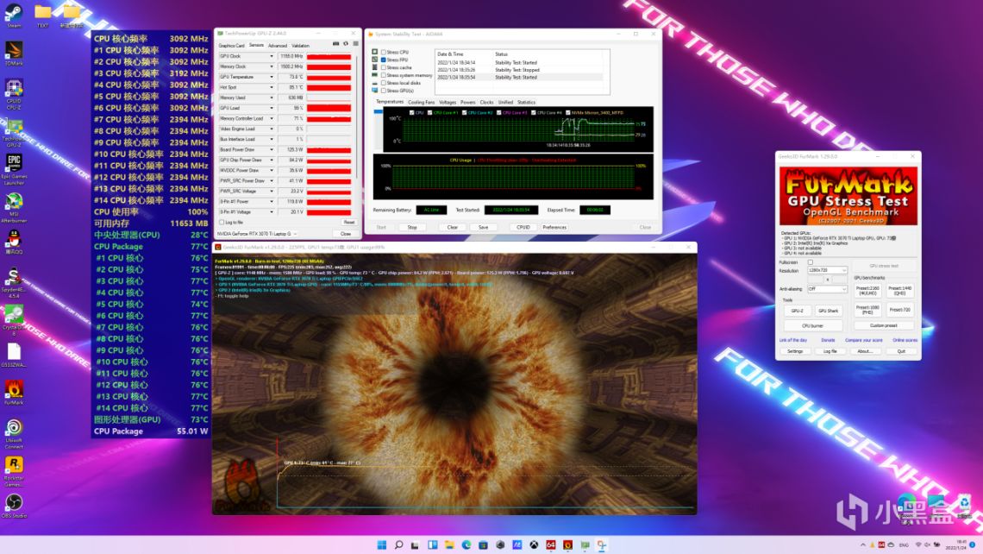The image size is (983, 554).
Task: Open Microsoft Edge from taskbar
Action: 466,545
